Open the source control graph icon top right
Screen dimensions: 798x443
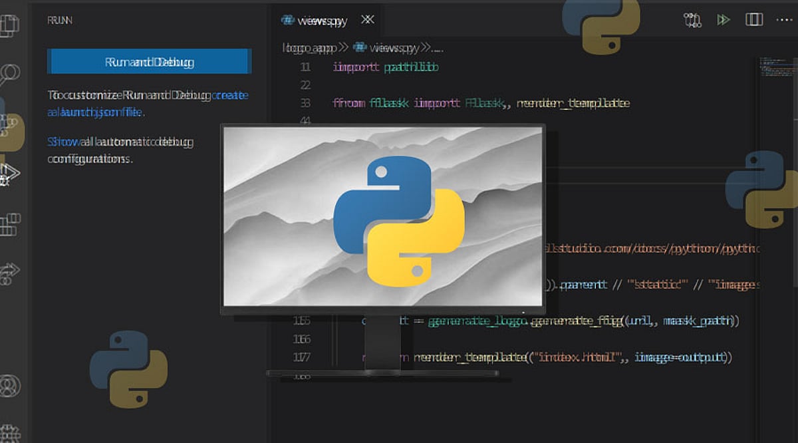692,20
